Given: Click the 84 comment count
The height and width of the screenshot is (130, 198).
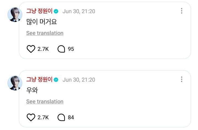Looking at the screenshot, I should pyautogui.click(x=71, y=117).
